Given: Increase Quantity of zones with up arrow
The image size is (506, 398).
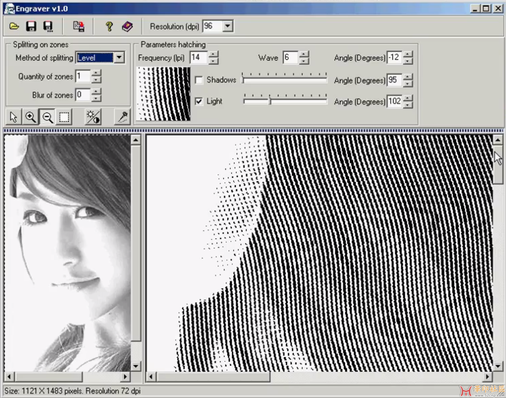Looking at the screenshot, I should pos(96,73).
